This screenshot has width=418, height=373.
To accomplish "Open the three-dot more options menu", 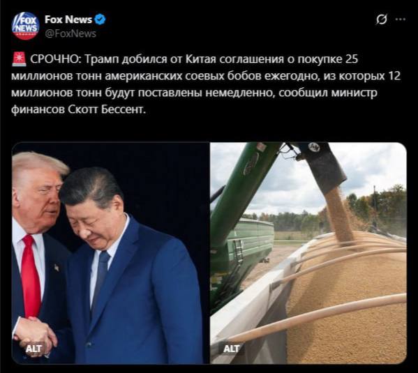I will (401, 20).
